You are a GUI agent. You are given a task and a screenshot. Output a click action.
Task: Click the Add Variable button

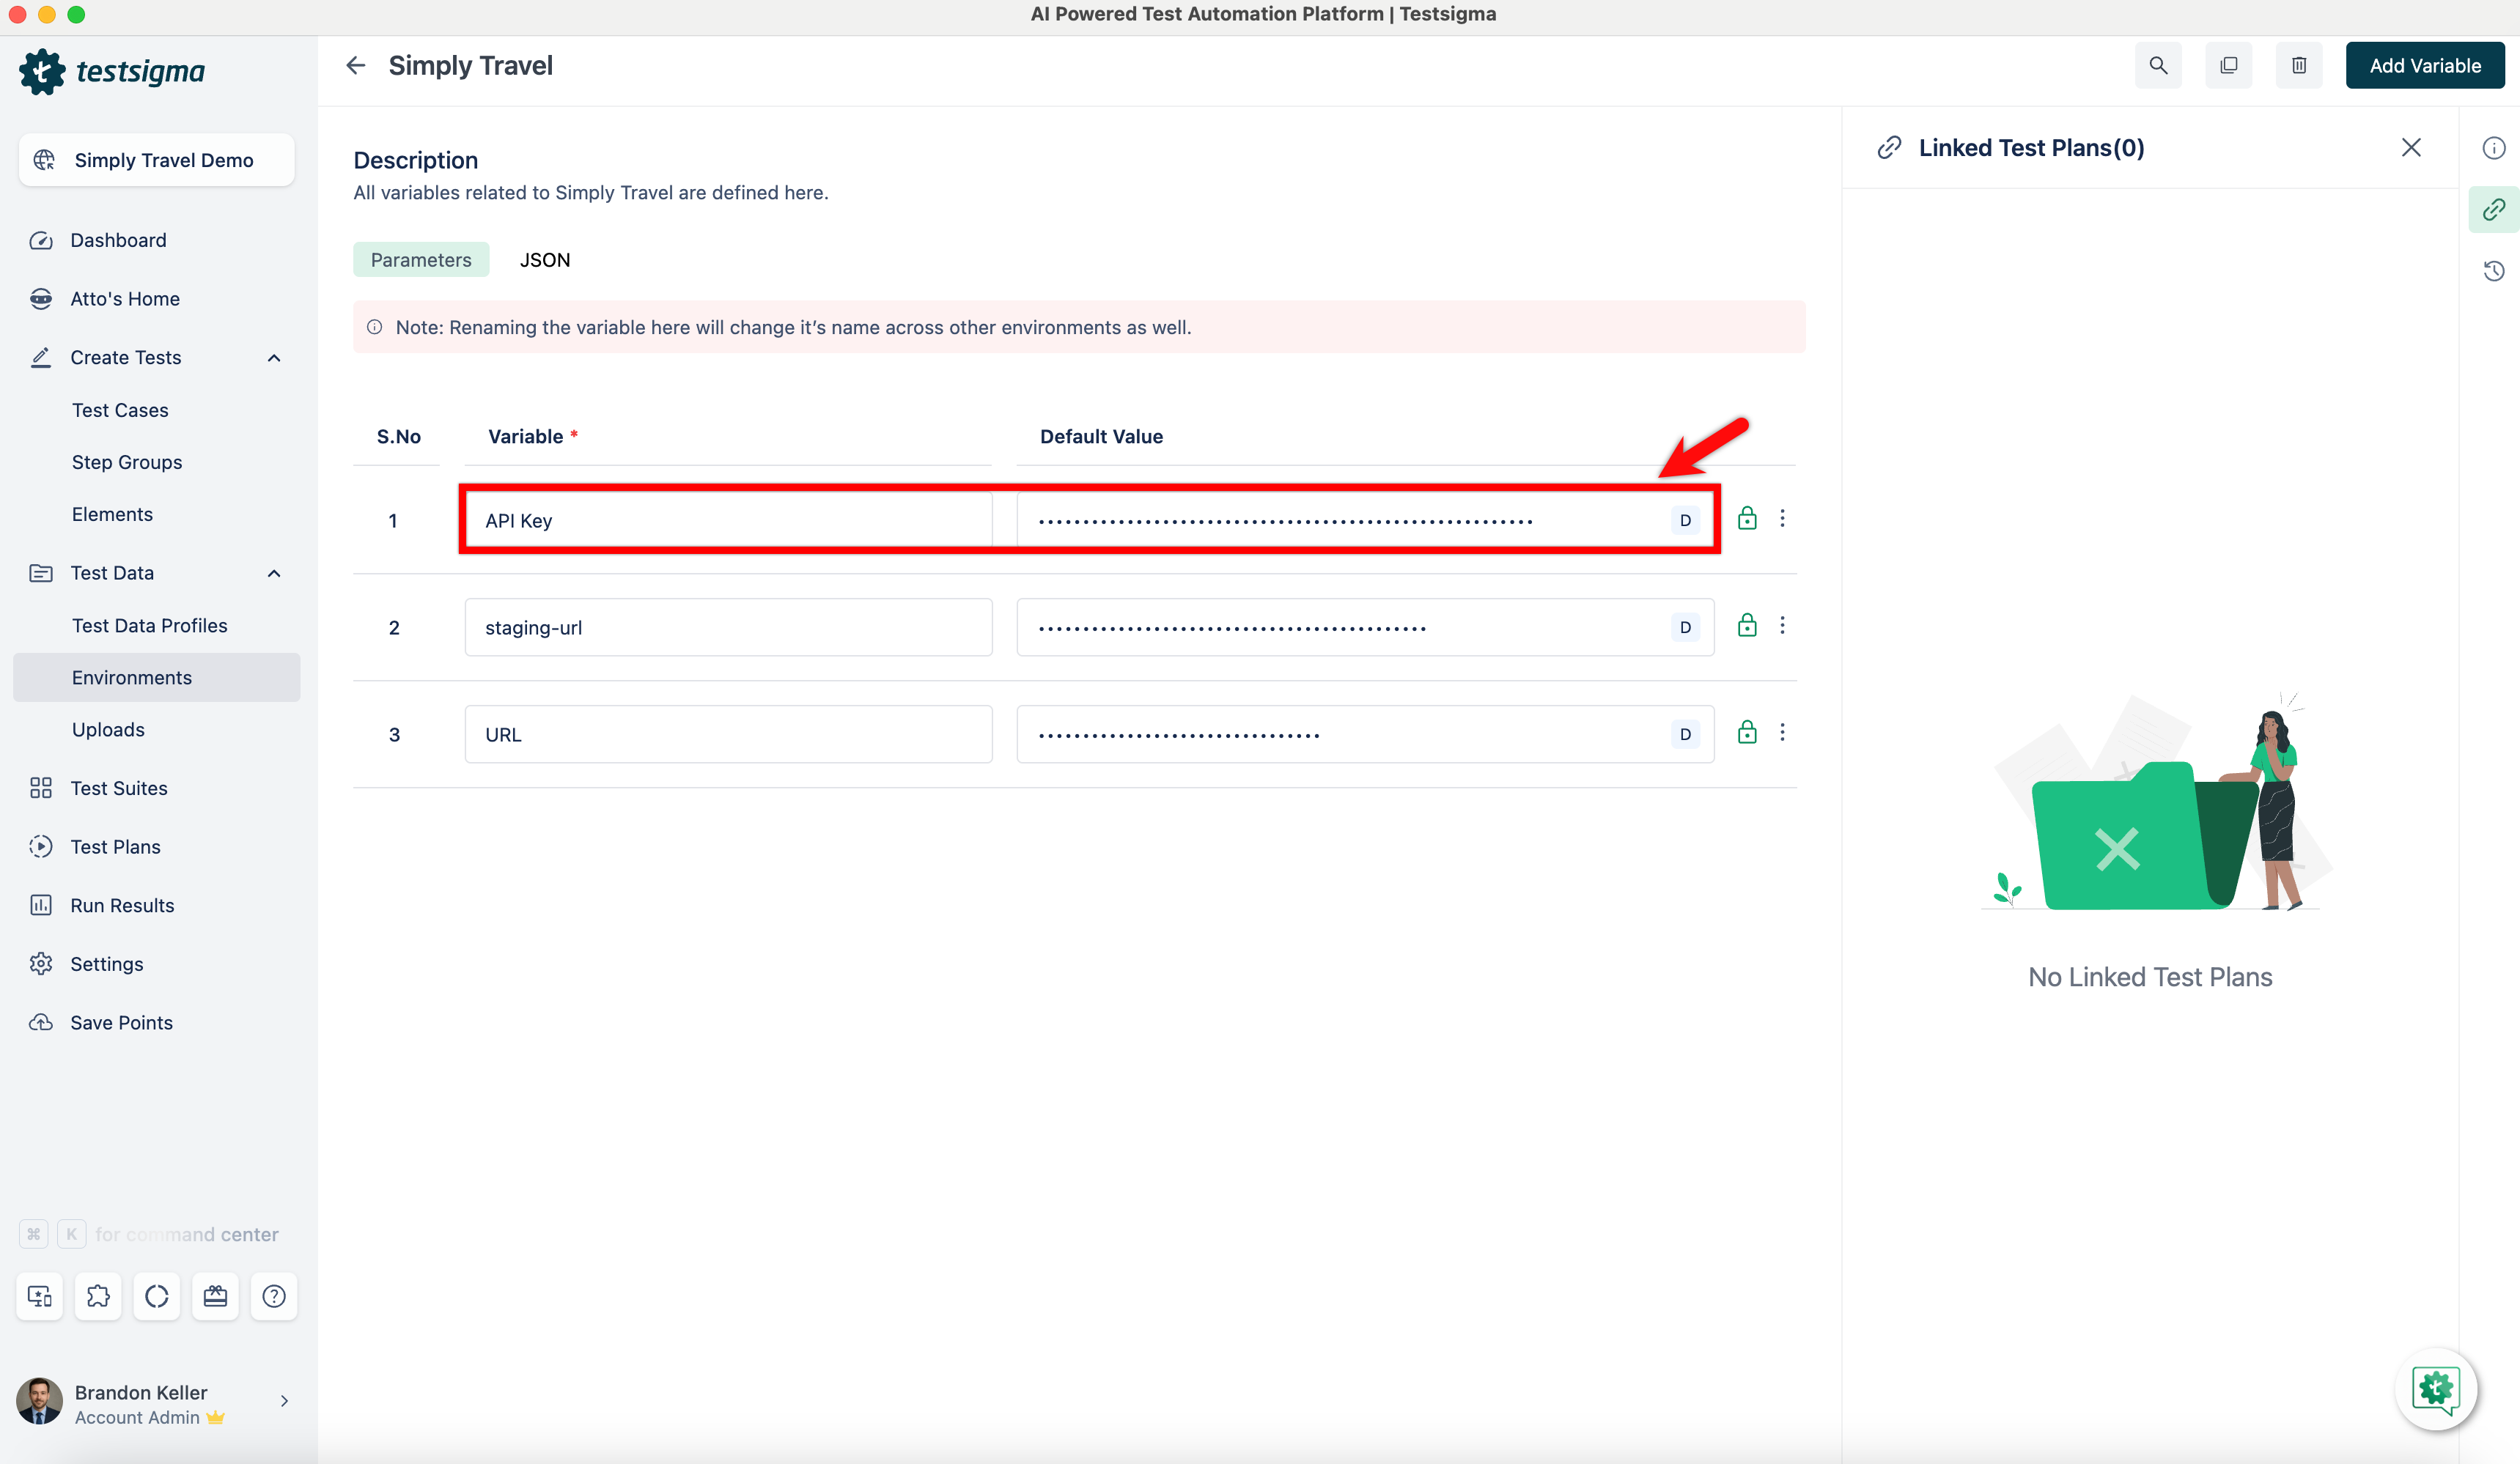(x=2425, y=65)
